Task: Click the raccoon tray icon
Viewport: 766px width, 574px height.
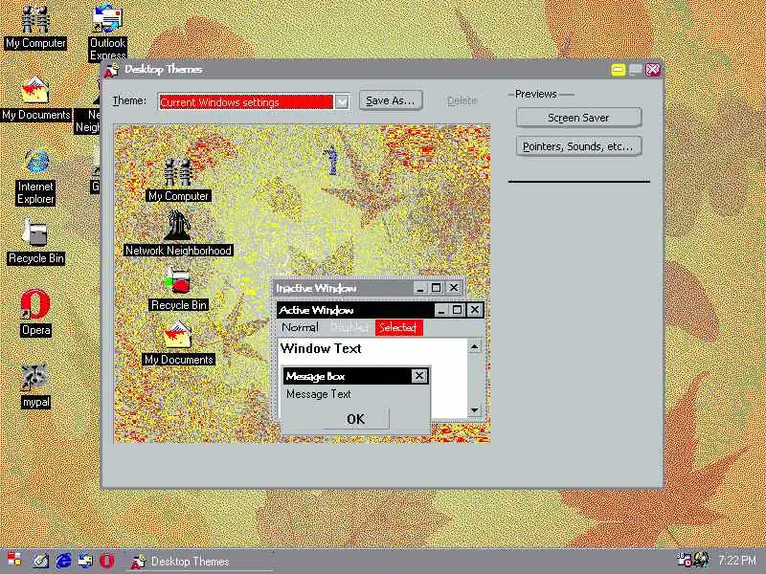Action: 702,560
